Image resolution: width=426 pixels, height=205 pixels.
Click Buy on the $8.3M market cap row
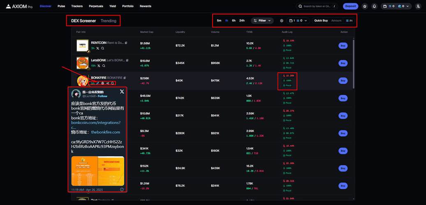[343, 133]
